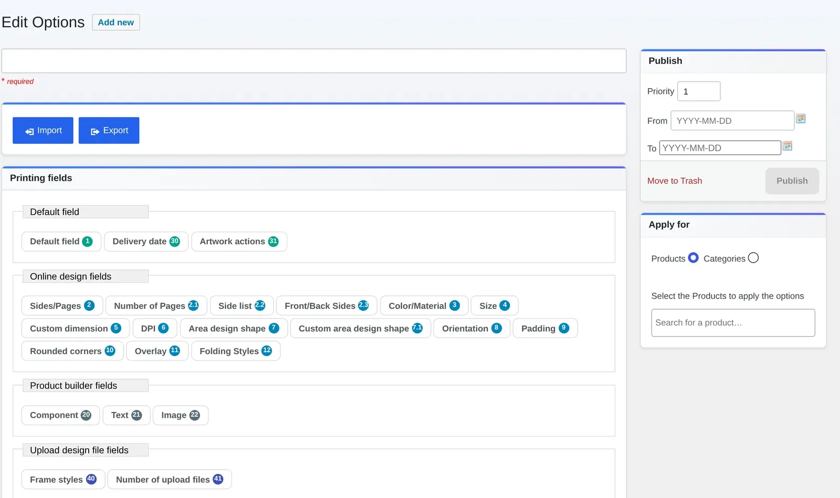Add the Sides/Pages field
The width and height of the screenshot is (840, 498).
pyautogui.click(x=62, y=306)
